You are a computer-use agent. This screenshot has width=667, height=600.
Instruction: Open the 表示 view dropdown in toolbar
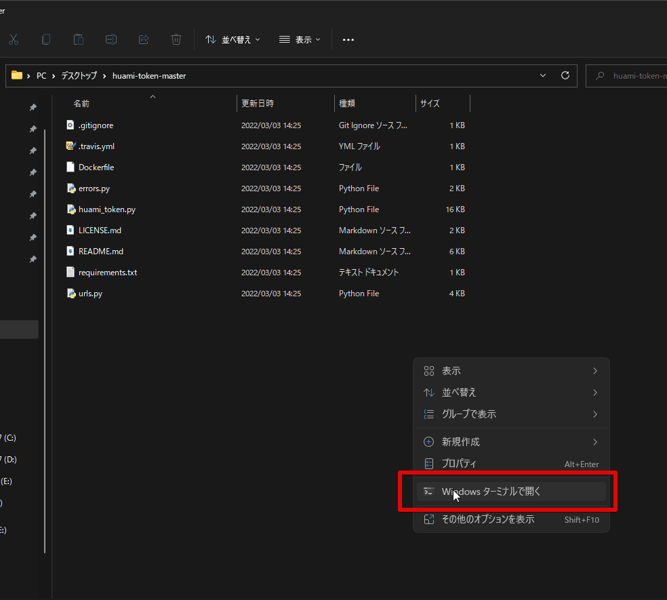(x=299, y=39)
